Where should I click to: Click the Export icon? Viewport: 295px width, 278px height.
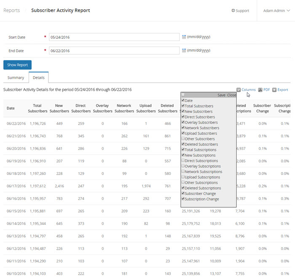[274, 90]
